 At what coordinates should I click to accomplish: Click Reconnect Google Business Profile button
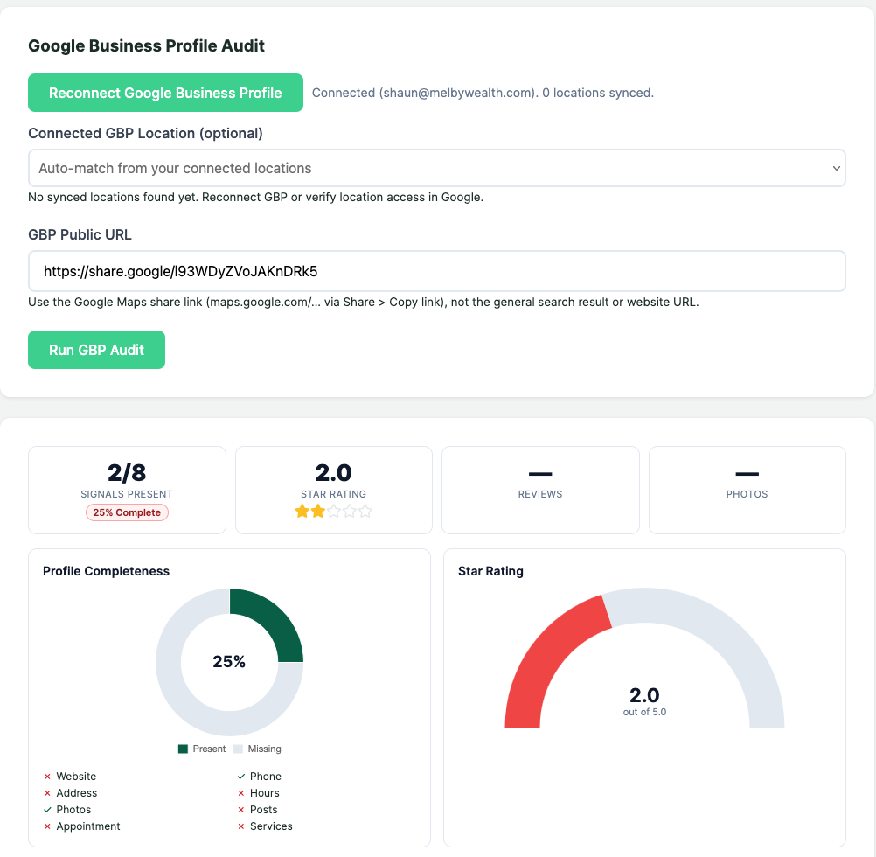165,93
